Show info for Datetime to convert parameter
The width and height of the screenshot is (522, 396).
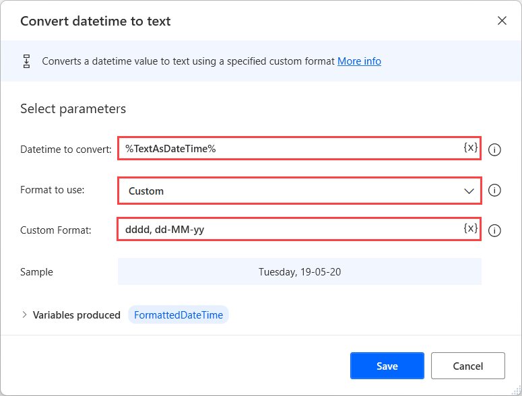[494, 150]
